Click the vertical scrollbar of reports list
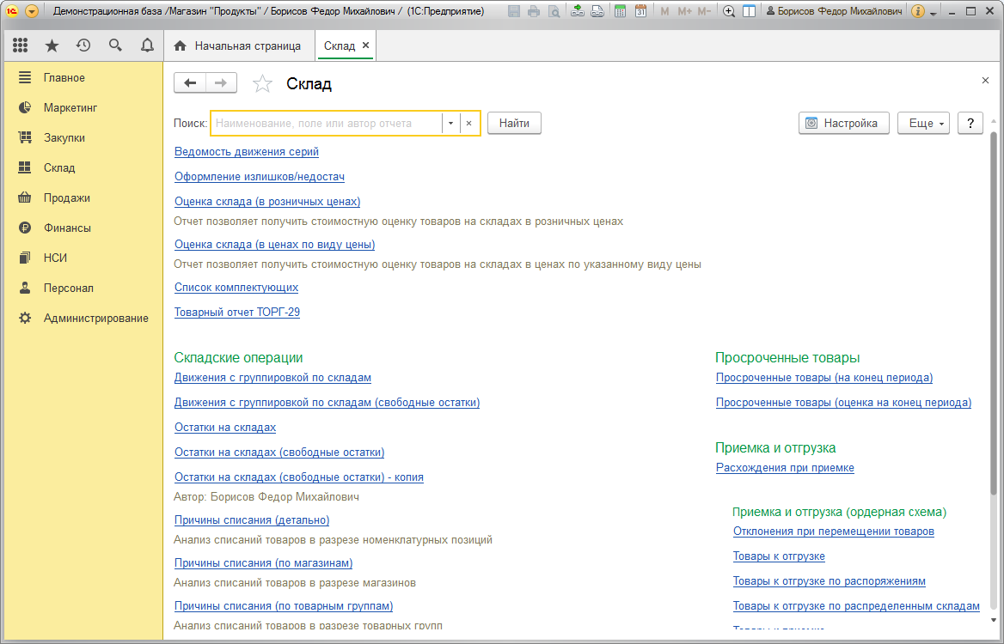Screen dimensions: 1004x644 point(993,313)
